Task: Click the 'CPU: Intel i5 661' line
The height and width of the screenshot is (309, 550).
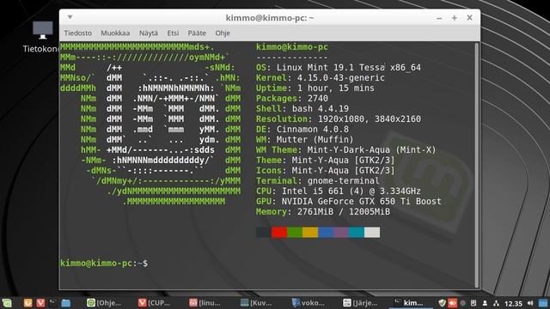Action: tap(338, 191)
